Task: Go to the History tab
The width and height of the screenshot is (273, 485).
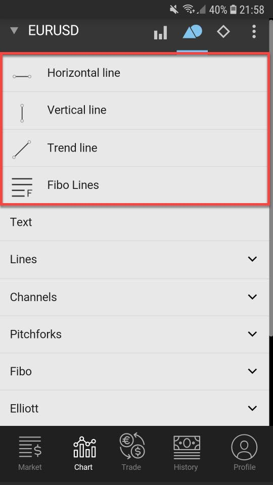Action: pyautogui.click(x=186, y=453)
